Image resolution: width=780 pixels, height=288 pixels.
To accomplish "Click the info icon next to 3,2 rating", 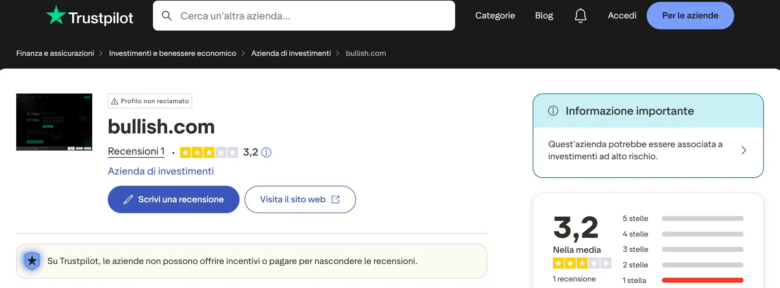I will (x=266, y=152).
